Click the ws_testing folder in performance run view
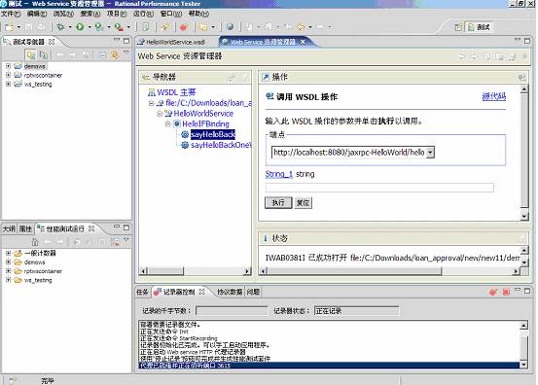Image resolution: width=538 pixels, height=385 pixels. tap(38, 280)
